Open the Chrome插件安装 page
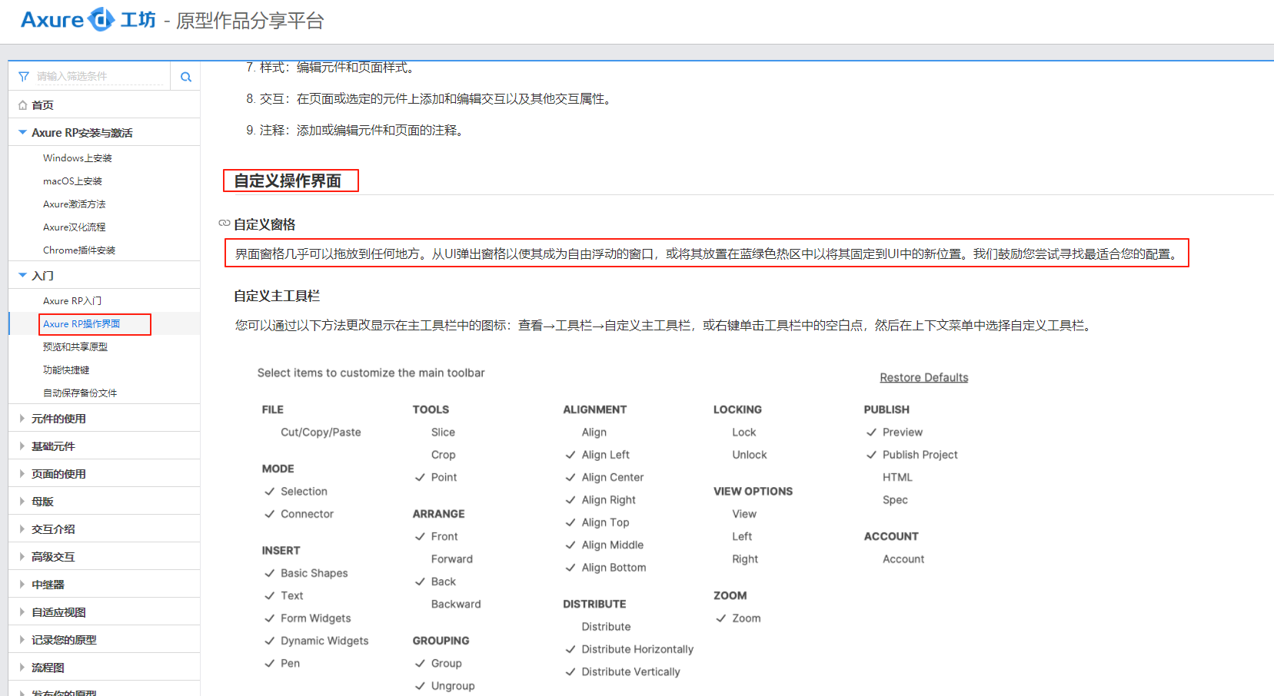Image resolution: width=1274 pixels, height=696 pixels. tap(79, 250)
